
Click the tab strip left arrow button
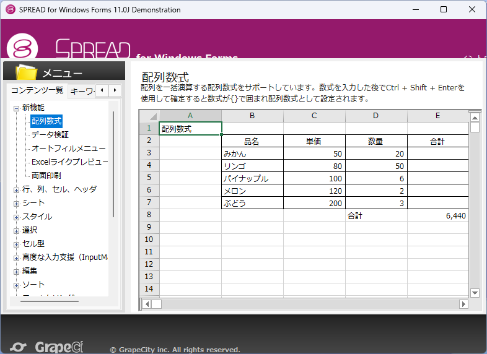[x=102, y=90]
